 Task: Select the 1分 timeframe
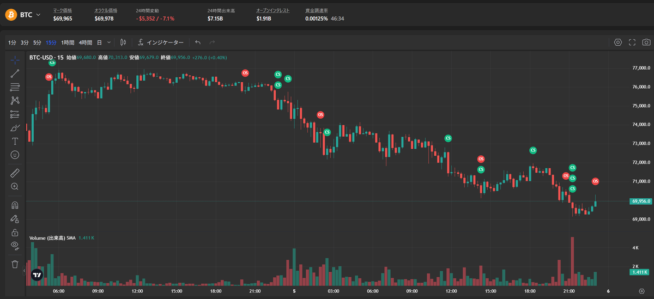coord(12,42)
